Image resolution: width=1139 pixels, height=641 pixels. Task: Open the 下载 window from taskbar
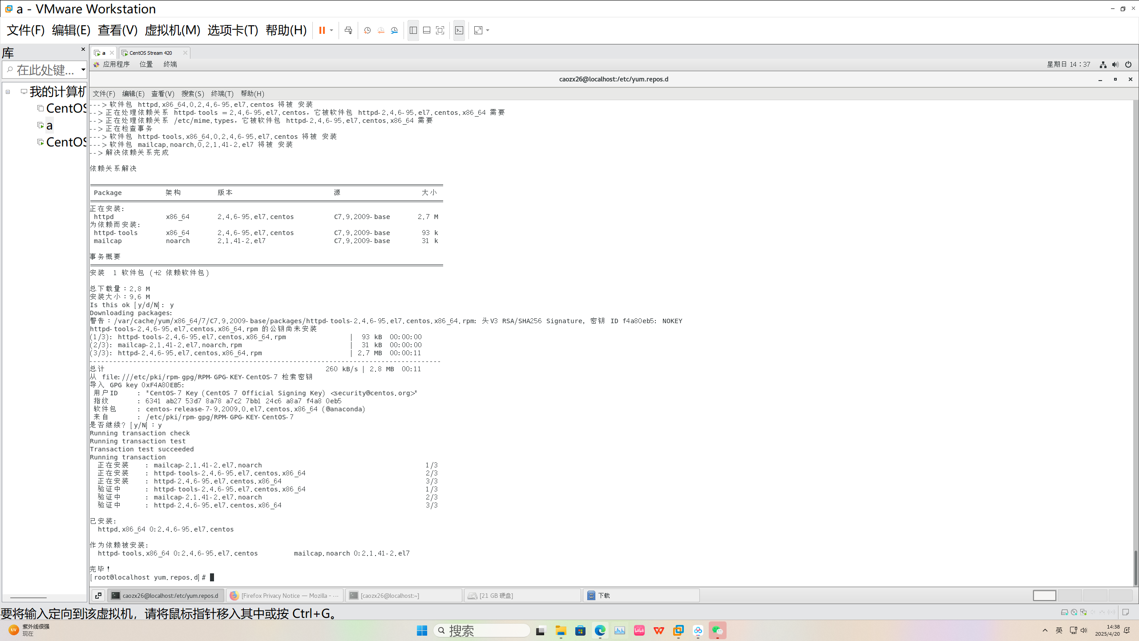641,595
